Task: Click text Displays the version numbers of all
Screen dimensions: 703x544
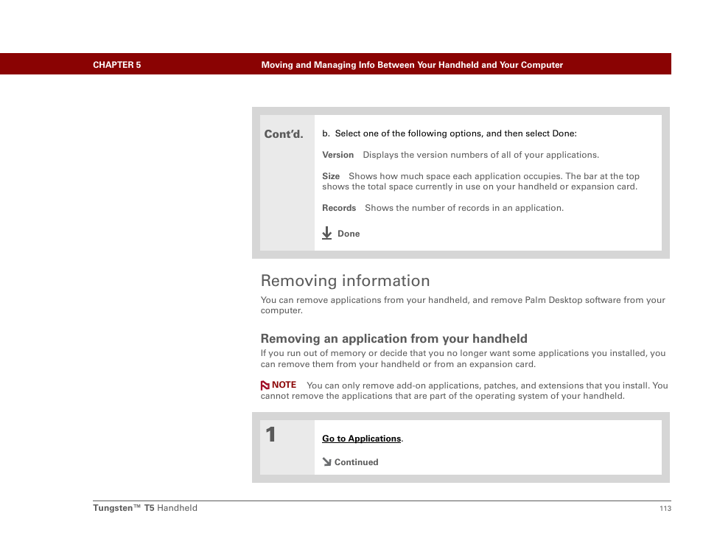Action: point(480,155)
